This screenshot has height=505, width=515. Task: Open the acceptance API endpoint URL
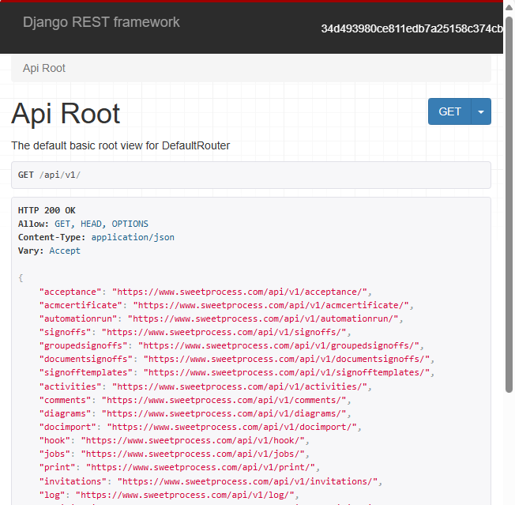(x=241, y=292)
